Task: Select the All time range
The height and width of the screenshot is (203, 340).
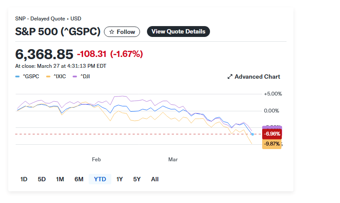Action: click(155, 179)
